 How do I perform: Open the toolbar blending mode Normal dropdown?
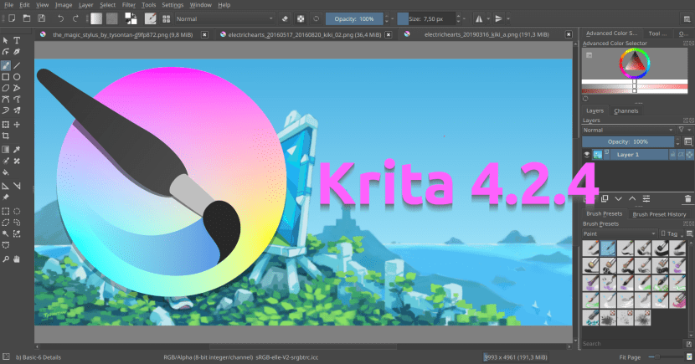pos(224,18)
